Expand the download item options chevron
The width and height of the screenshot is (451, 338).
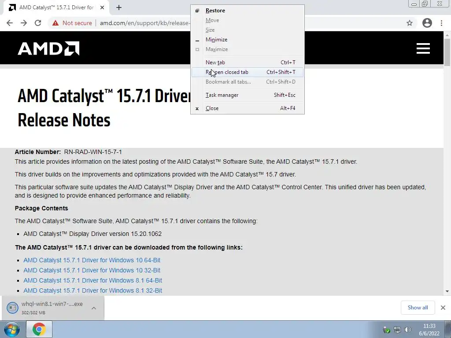(x=94, y=308)
